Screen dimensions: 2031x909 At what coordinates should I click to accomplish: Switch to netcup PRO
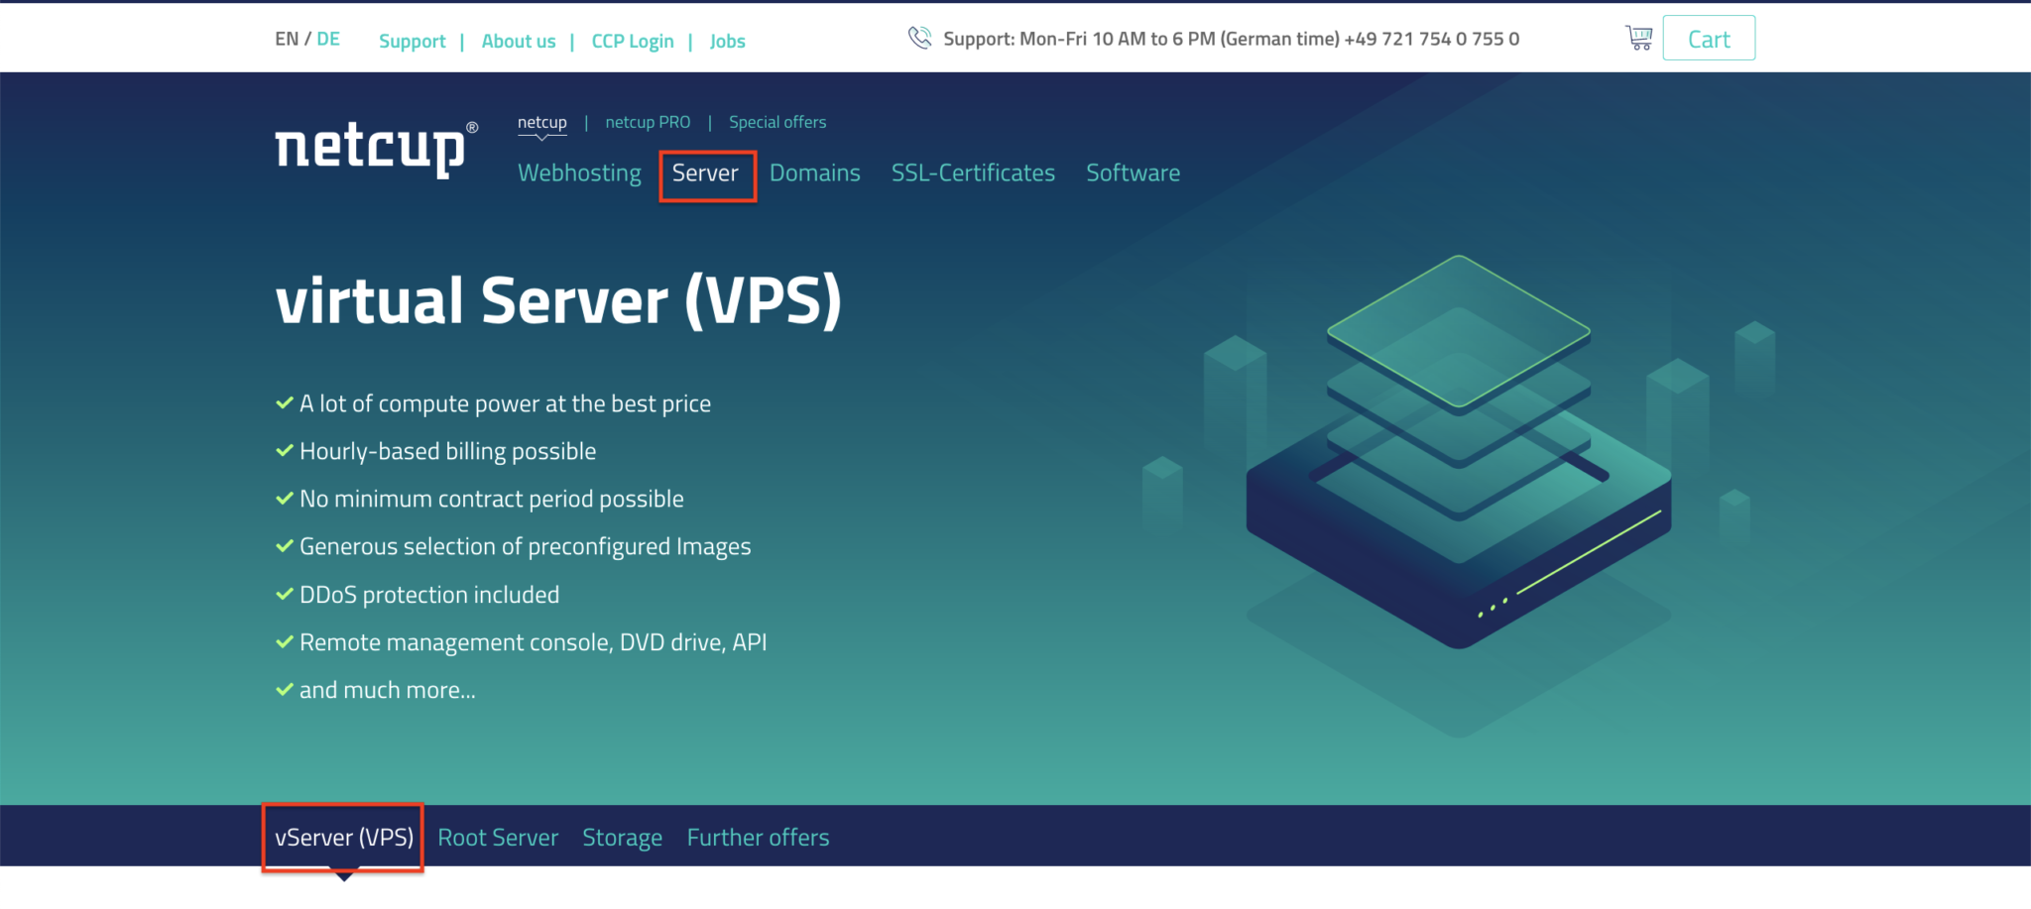coord(648,122)
